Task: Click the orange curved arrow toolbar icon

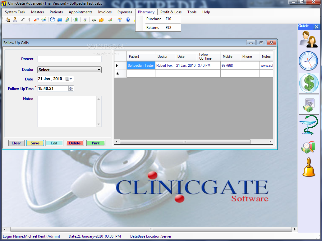Action: pos(101,20)
